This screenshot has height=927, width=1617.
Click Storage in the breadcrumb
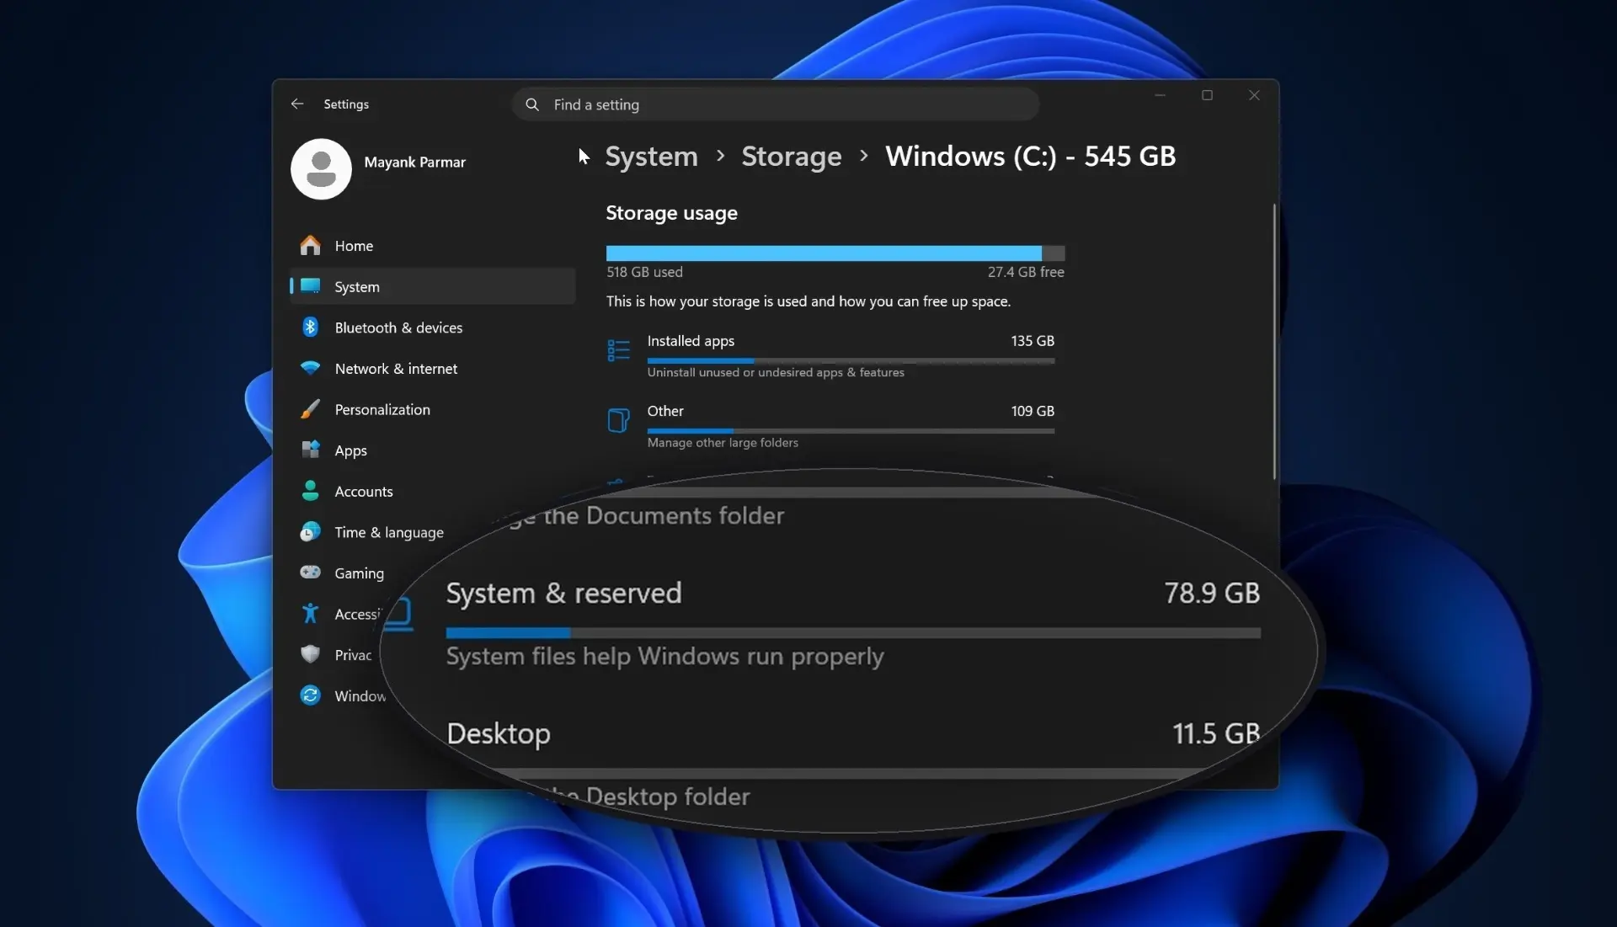tap(791, 157)
